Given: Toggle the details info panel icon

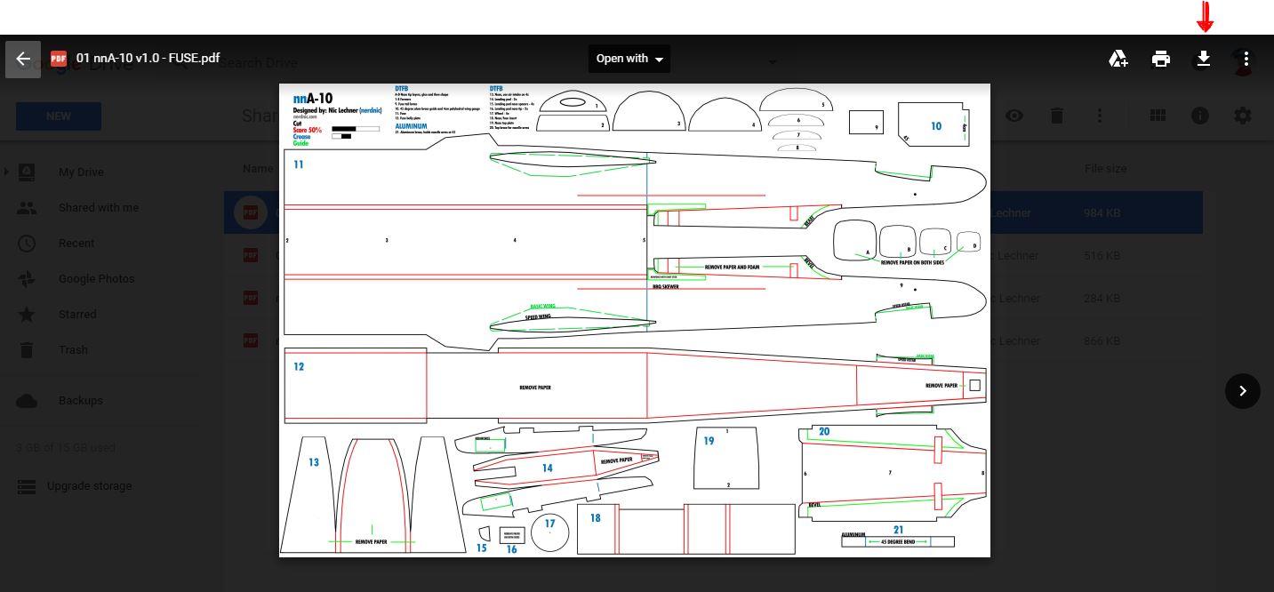Looking at the screenshot, I should point(1200,116).
